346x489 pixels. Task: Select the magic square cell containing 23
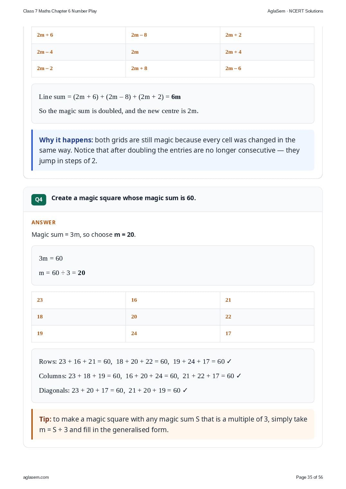click(x=78, y=300)
